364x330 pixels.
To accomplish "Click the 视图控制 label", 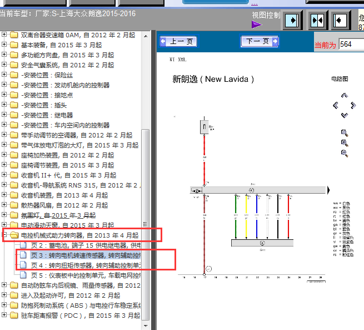I will 266,16.
